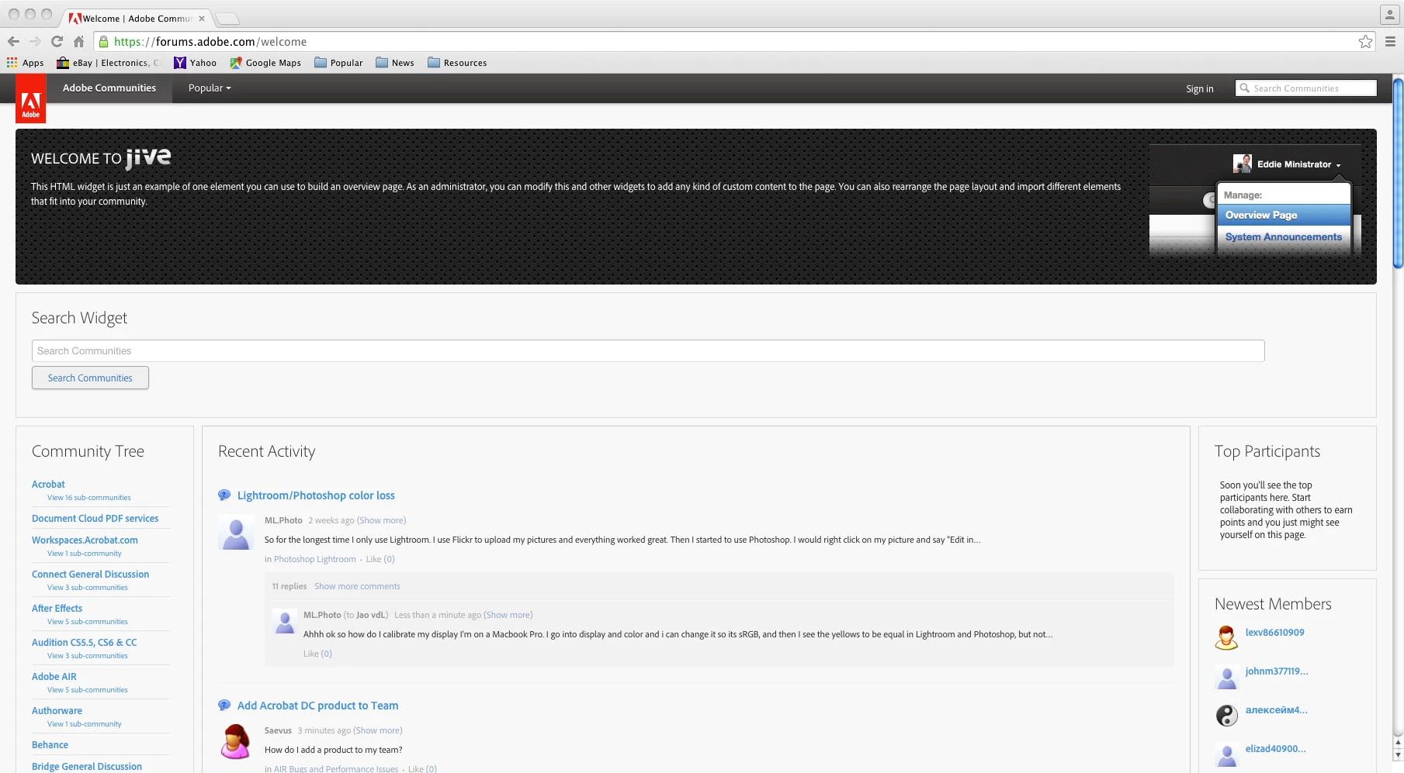Go back with the browser back arrow
Screen dimensions: 1404x773
(13, 42)
